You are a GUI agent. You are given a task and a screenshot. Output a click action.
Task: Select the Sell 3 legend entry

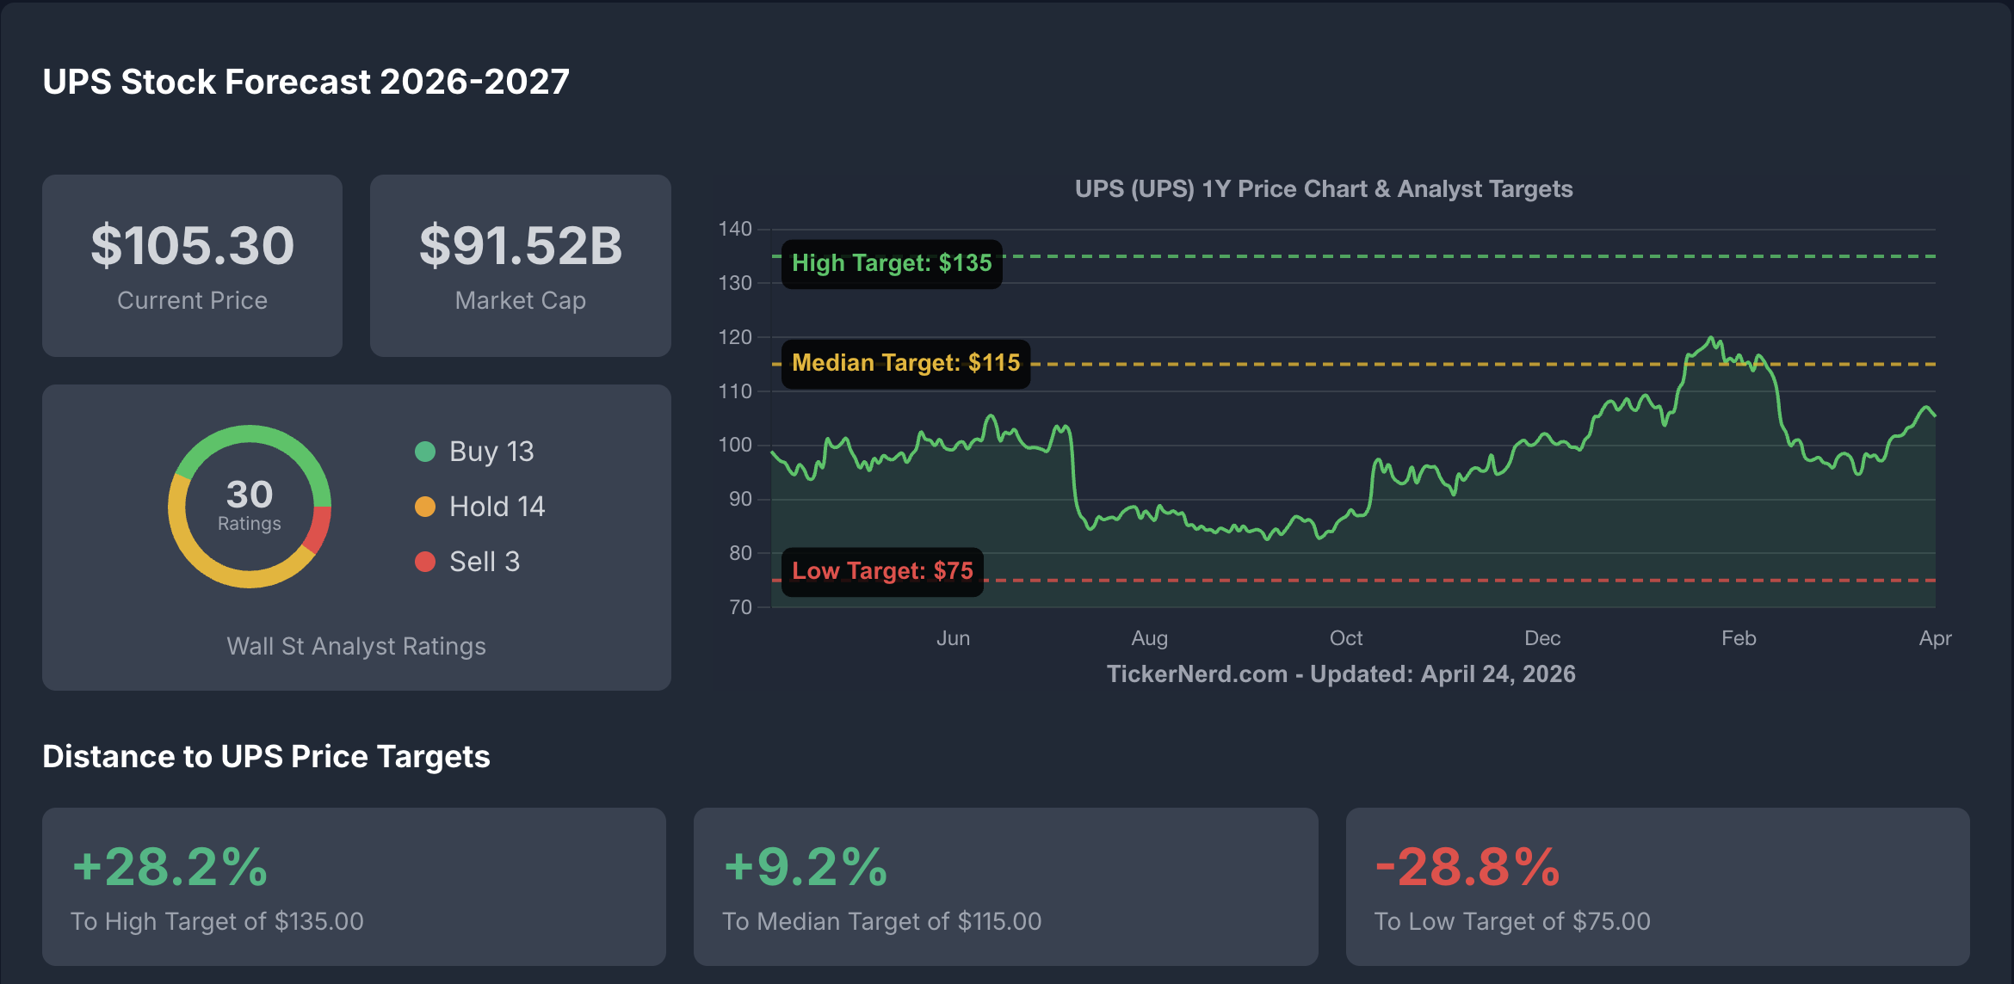pos(485,562)
